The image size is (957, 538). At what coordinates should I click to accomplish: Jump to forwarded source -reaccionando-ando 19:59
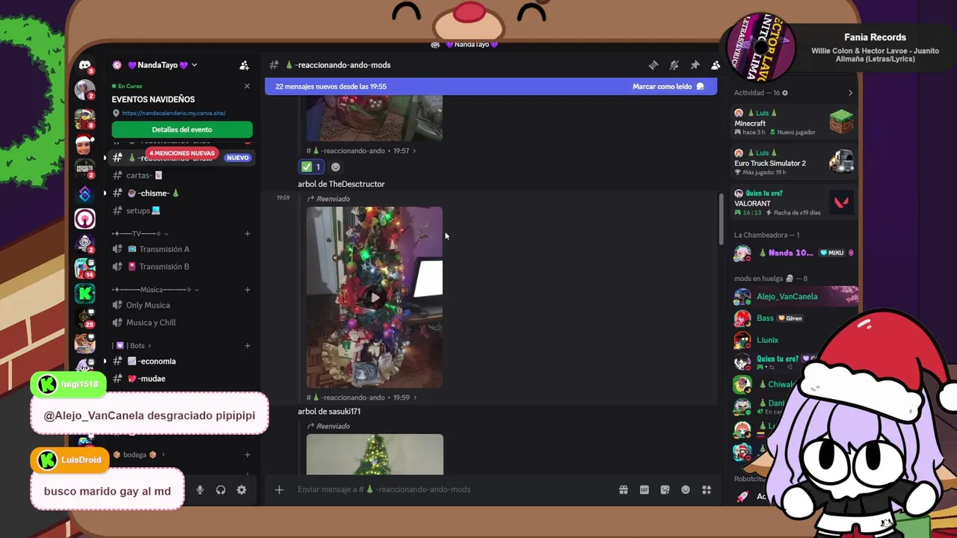tap(360, 398)
